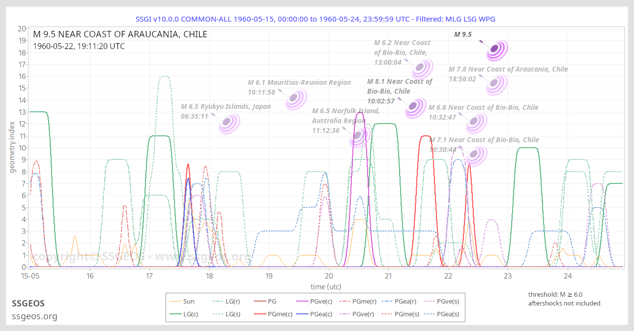Click the 'M 6.5 Ryukyu Islands, Japan' label

click(x=226, y=106)
